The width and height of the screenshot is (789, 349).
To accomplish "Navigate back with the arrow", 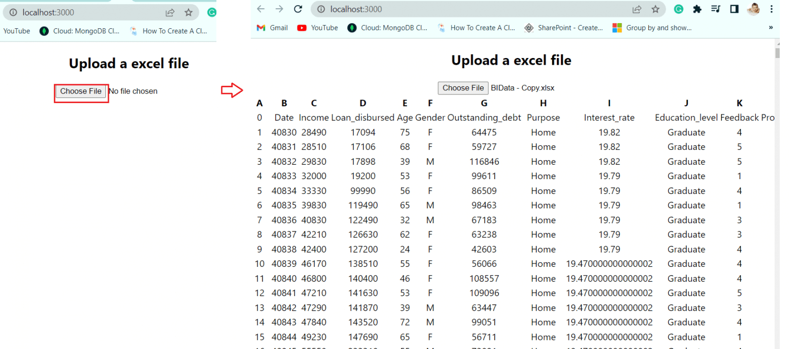I will pos(260,9).
